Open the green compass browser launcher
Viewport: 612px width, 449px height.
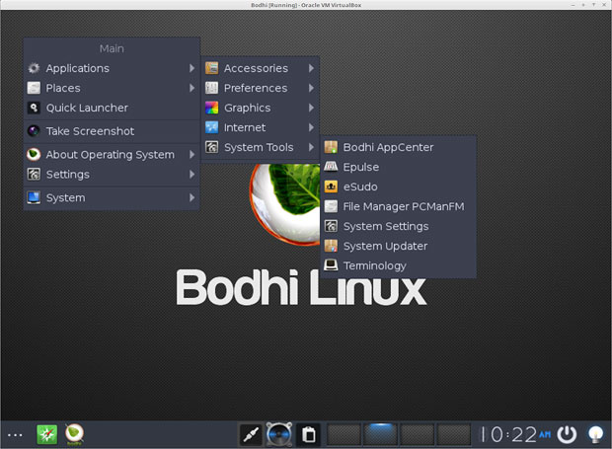click(x=46, y=434)
